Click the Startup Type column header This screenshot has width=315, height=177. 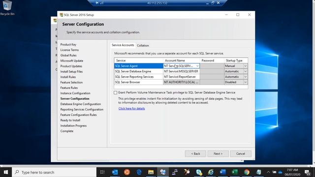[x=236, y=60]
